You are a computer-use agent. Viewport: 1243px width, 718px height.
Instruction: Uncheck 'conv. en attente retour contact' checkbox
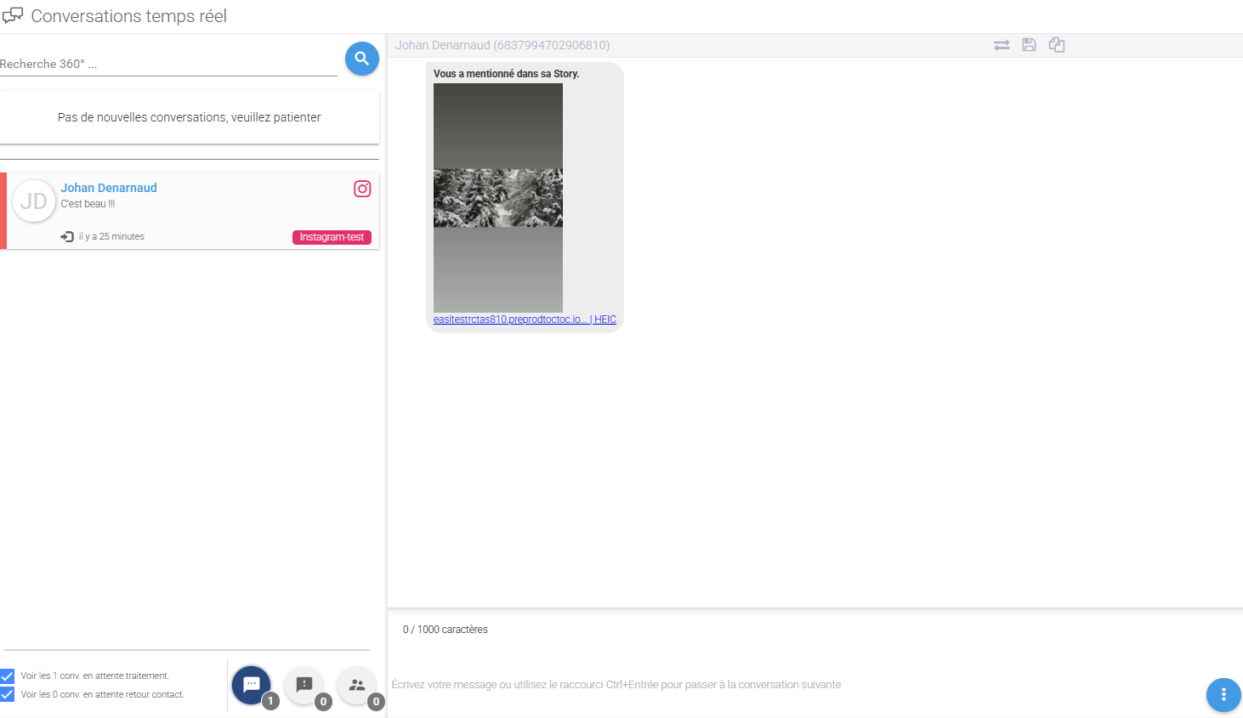tap(8, 695)
